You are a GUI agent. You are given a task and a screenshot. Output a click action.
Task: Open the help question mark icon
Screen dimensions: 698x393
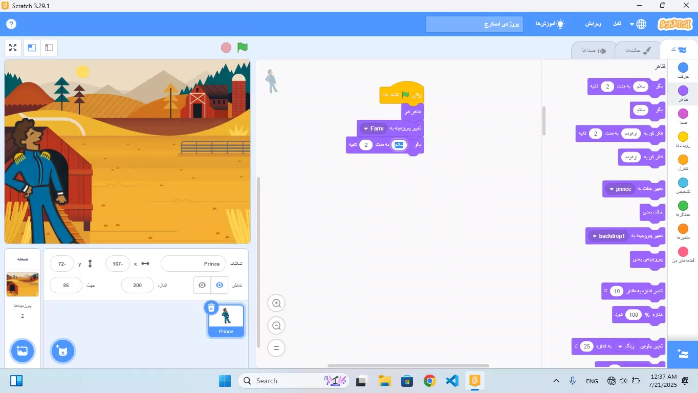[11, 24]
